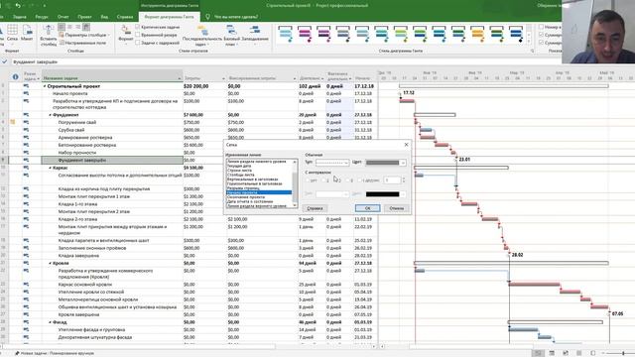Select interval 2 radio button in dialog

(x=324, y=180)
